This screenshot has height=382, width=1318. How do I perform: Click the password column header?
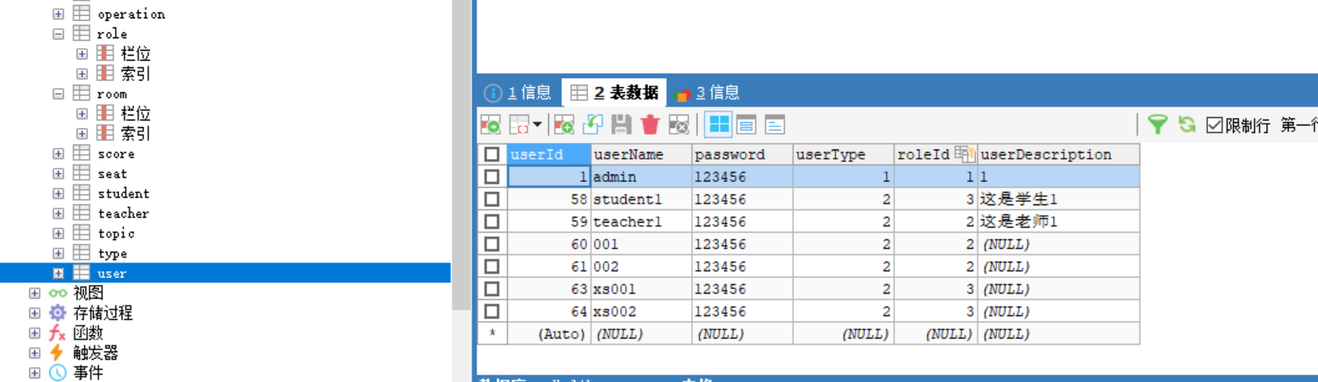(x=743, y=154)
